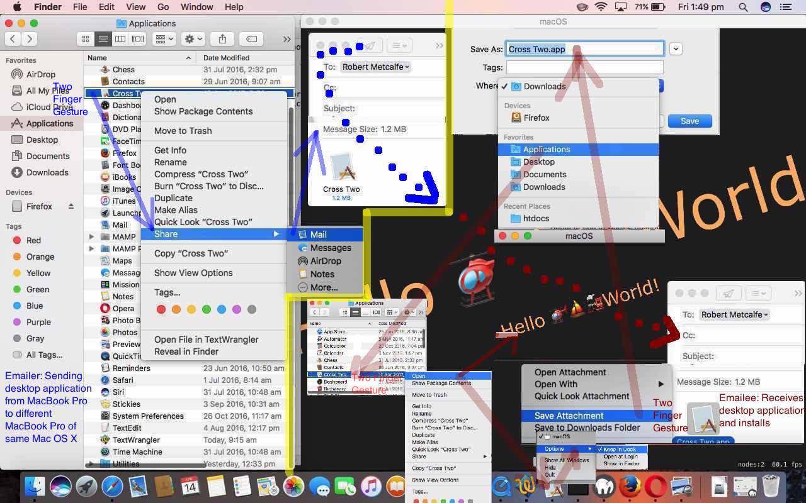Choose More... in Share submenu
The width and height of the screenshot is (806, 503).
tap(325, 287)
